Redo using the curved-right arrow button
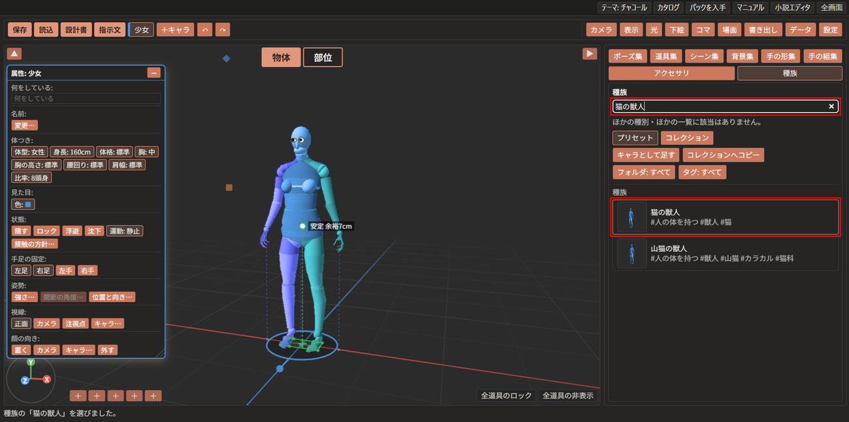This screenshot has width=849, height=422. tap(223, 30)
